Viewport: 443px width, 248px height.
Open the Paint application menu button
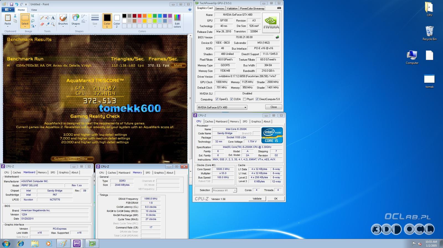click(x=8, y=10)
